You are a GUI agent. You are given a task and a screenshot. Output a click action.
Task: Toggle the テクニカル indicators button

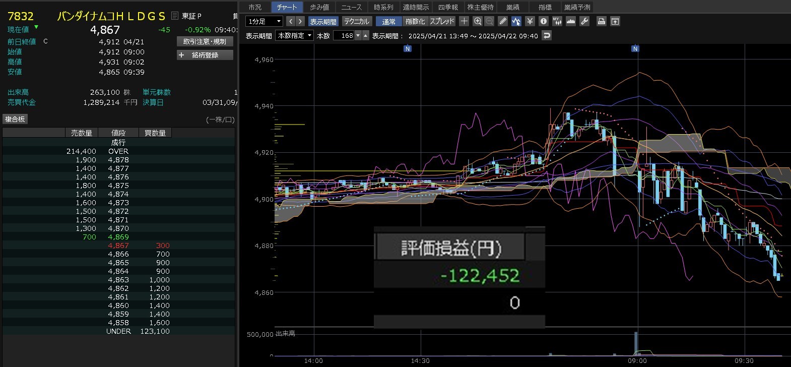click(357, 21)
